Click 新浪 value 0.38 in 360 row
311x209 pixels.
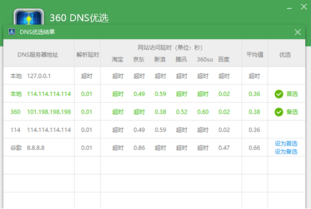point(160,112)
